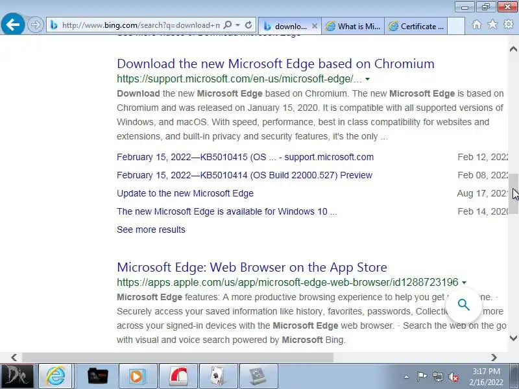Open the Tools gear menu
519x389 pixels.
click(x=509, y=24)
